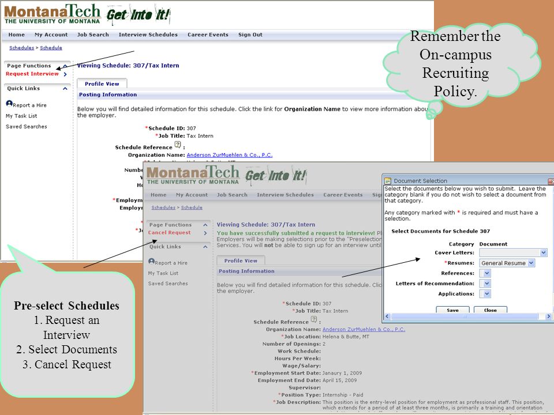554x415 pixels.
Task: Click the MontanaTech logo in the back window
Action: click(53, 14)
